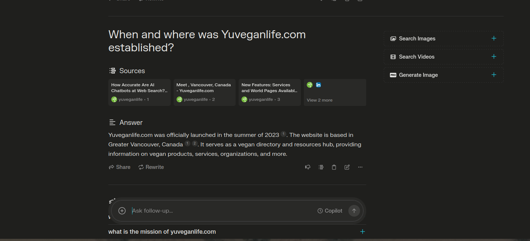Click citation 1 after 'Vancouver, Canada'
530x241 pixels.
click(x=187, y=144)
